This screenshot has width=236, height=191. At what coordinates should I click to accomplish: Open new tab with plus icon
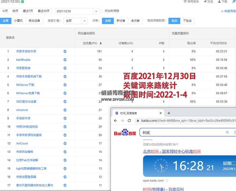(169, 113)
